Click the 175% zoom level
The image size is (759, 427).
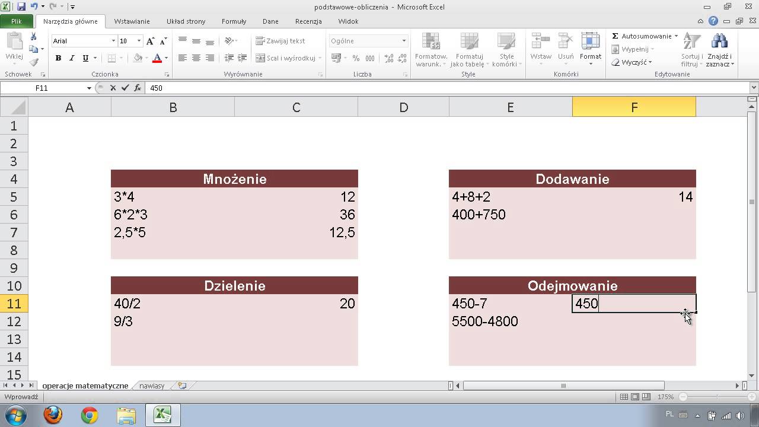click(665, 397)
